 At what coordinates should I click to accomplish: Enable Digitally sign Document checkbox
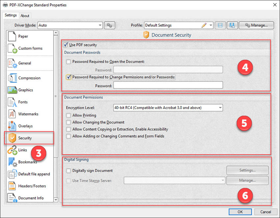(69, 171)
